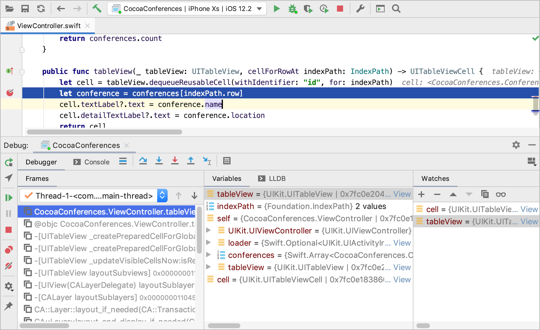Viewport: 540px width, 330px height.
Task: Switch to Debugger tab
Action: coord(41,162)
